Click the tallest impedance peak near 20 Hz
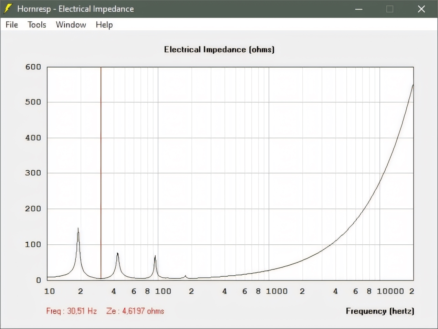The height and width of the screenshot is (329, 438). 78,231
